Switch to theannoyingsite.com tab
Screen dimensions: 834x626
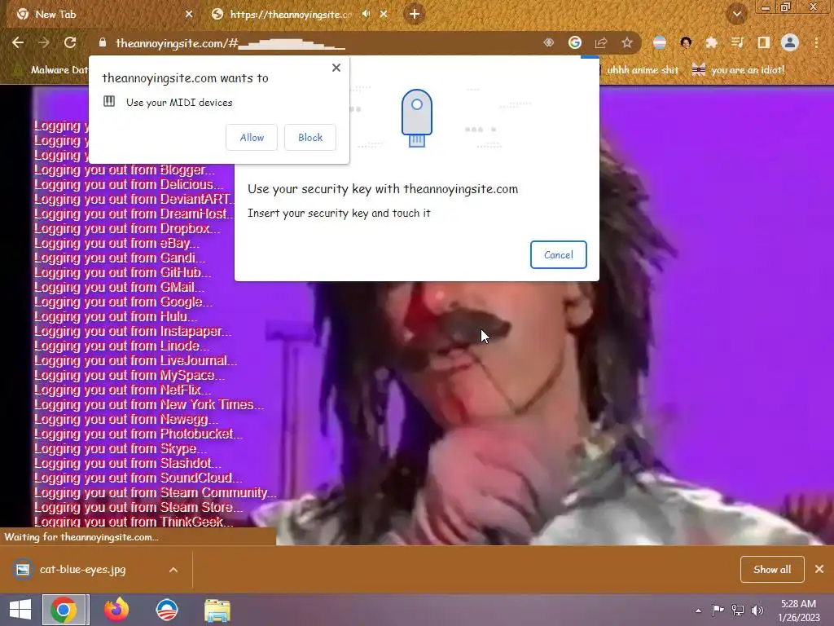(x=290, y=15)
